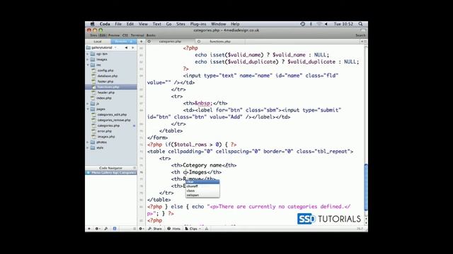
Task: Open the Clips dropdown in bottom bar
Action: (193, 229)
